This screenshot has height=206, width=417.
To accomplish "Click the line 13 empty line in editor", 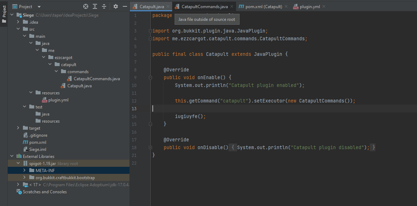I will [x=284, y=108].
